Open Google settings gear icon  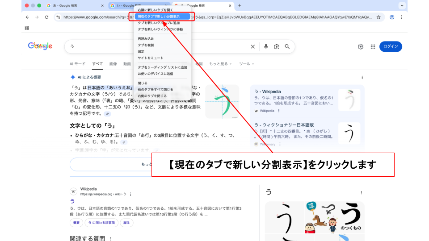point(361,46)
